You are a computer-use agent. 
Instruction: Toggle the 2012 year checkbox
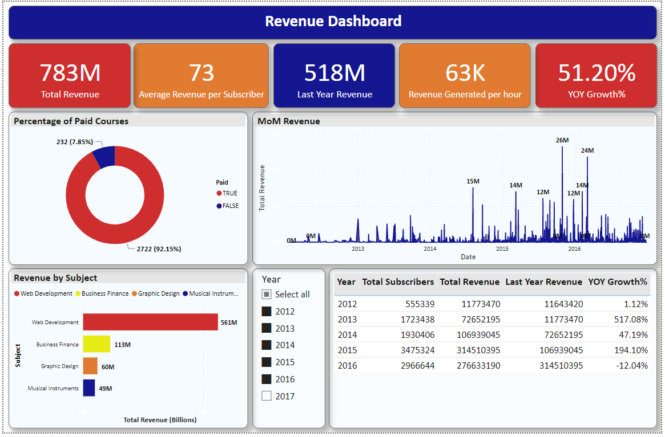tap(267, 312)
